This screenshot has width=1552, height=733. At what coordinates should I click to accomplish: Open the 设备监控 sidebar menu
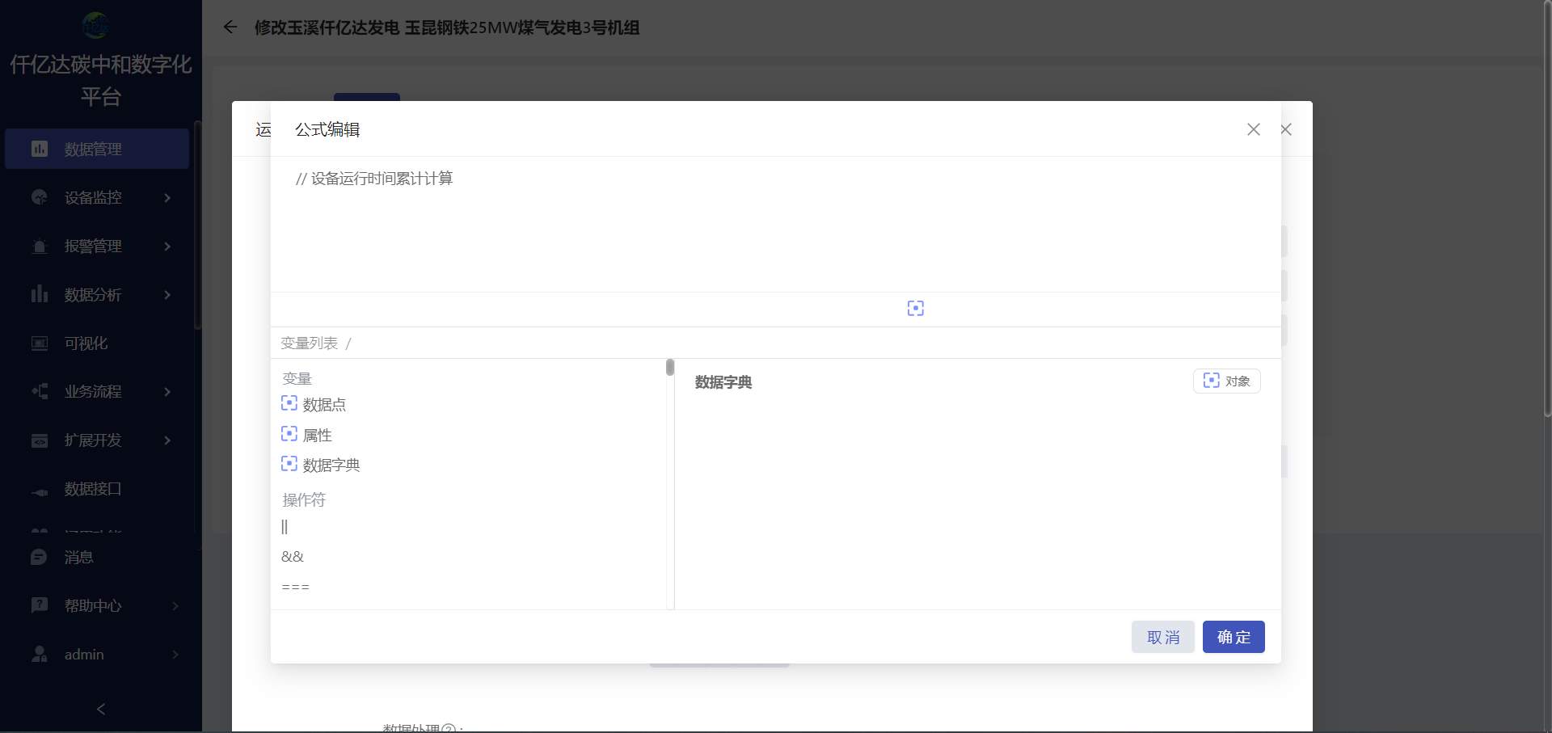[97, 197]
